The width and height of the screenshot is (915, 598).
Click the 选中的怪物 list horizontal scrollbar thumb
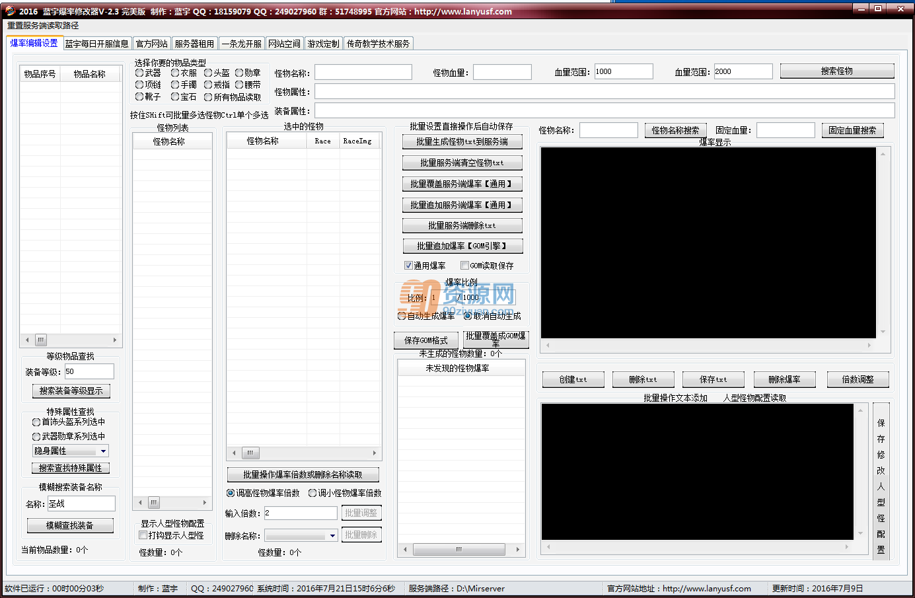pyautogui.click(x=250, y=453)
